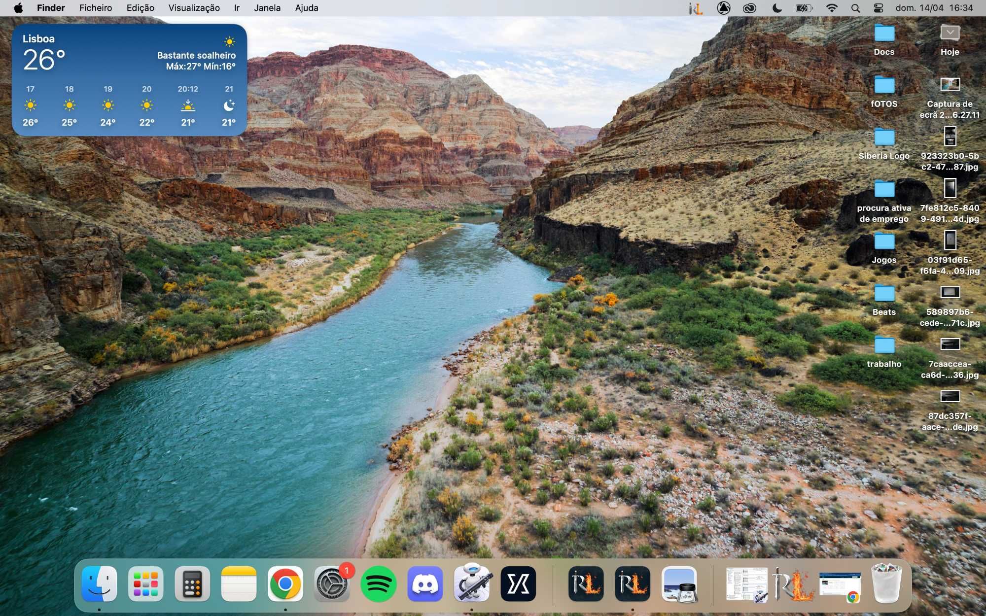
Task: Open Control Center toggles icon
Action: pos(879,8)
